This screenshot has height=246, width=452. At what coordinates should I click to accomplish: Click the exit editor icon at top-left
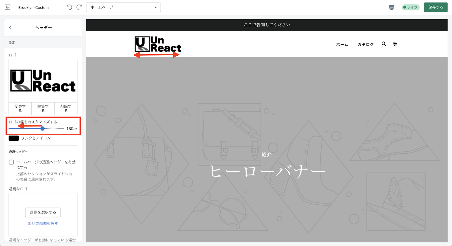pyautogui.click(x=8, y=7)
